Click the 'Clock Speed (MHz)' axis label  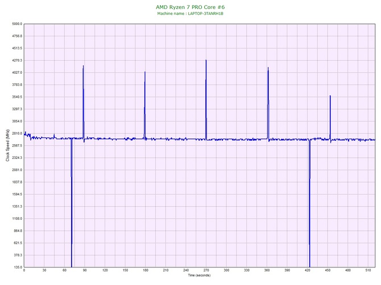tap(7, 145)
